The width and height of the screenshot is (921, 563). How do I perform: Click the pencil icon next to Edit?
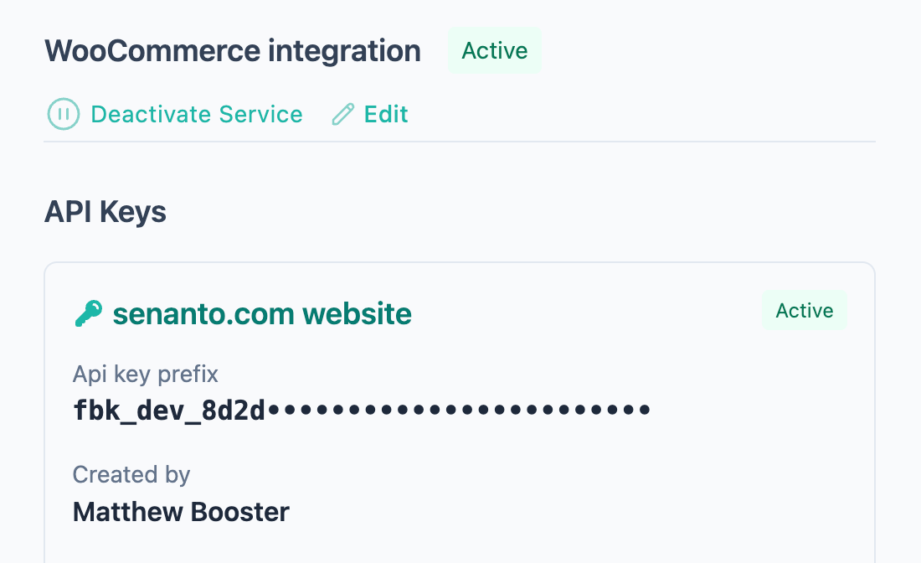(x=342, y=114)
